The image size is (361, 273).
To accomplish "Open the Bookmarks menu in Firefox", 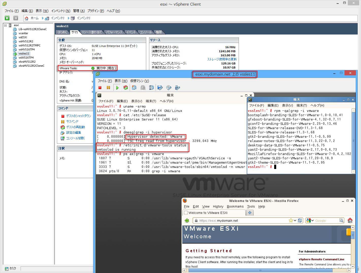I will (x=235, y=207).
